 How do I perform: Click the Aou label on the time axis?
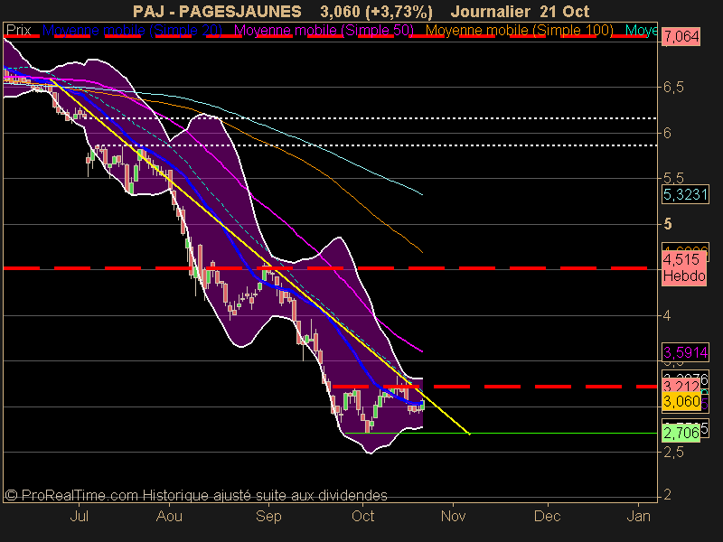(169, 516)
